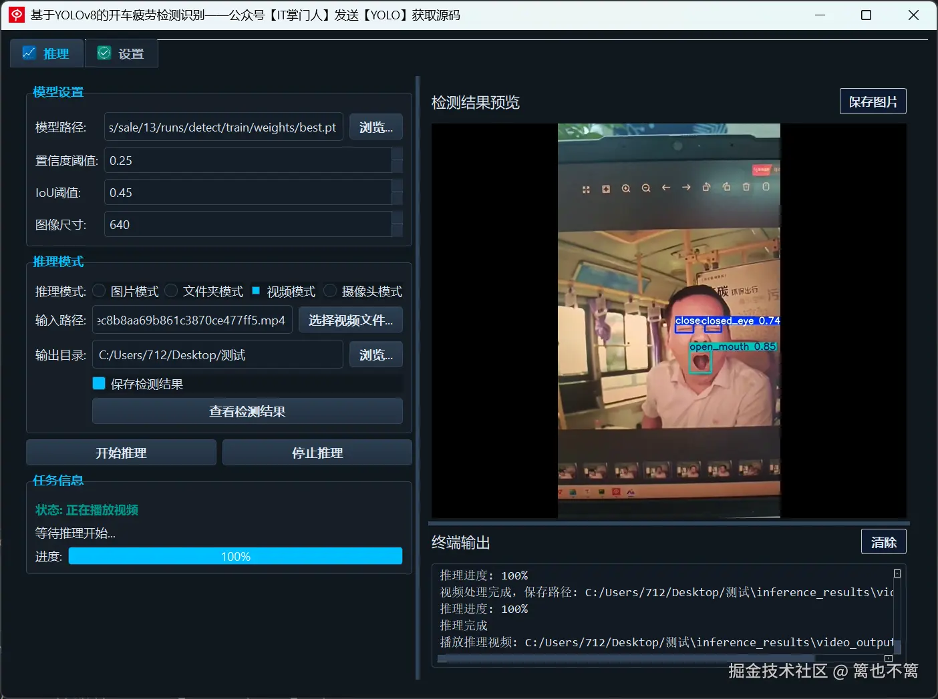This screenshot has width=938, height=699.
Task: Click the 等待推理开始... text
Action: pyautogui.click(x=75, y=533)
